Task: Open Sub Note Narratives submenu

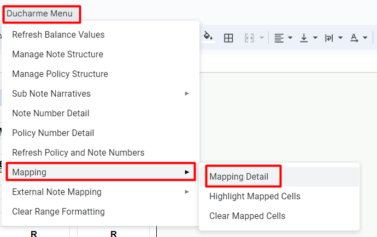Action: point(101,93)
